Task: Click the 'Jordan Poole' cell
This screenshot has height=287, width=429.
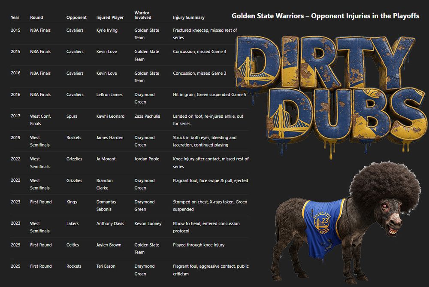Action: 147,159
